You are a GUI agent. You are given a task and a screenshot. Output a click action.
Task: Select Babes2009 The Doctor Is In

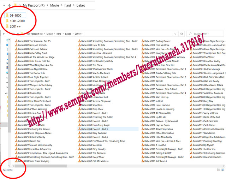30,73
